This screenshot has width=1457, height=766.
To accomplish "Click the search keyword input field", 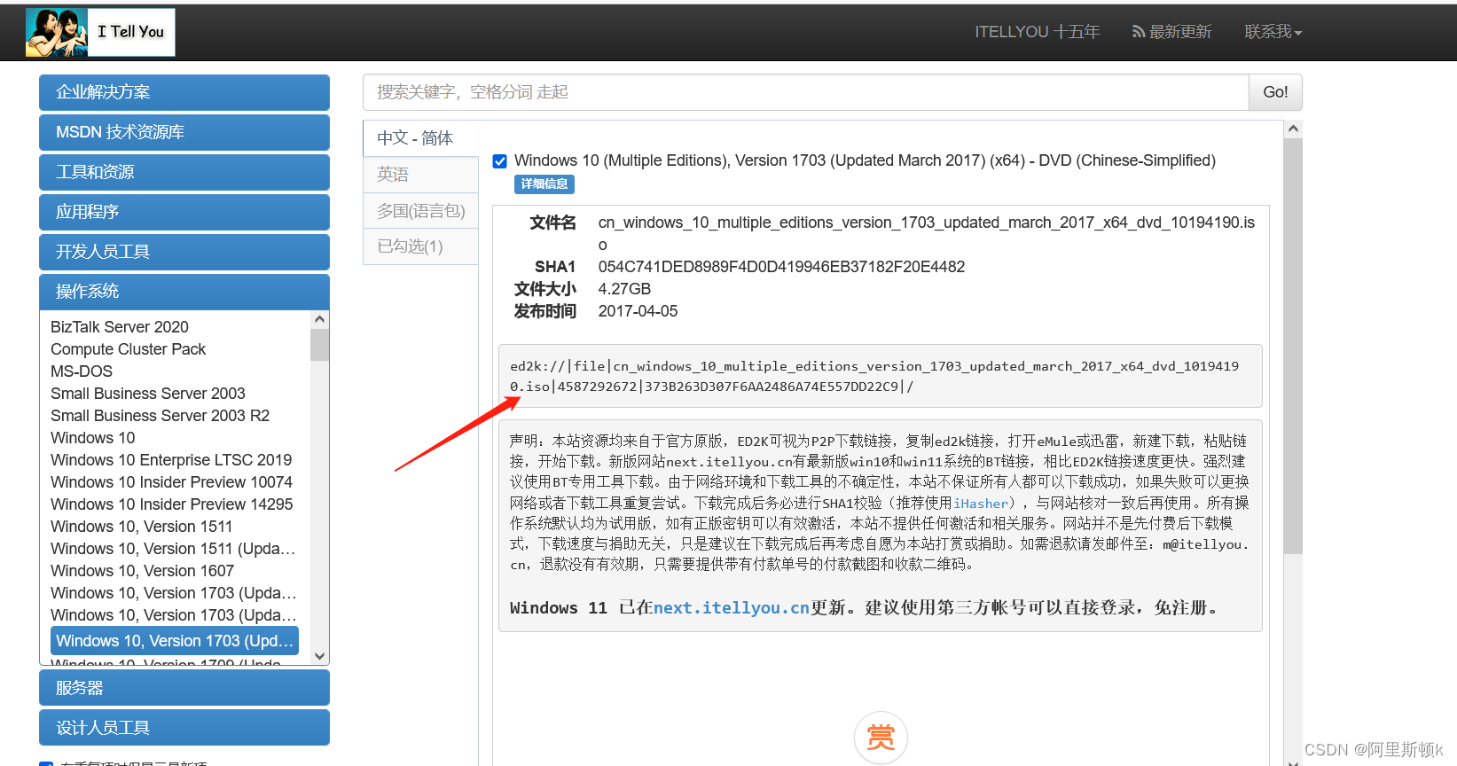I will [806, 92].
